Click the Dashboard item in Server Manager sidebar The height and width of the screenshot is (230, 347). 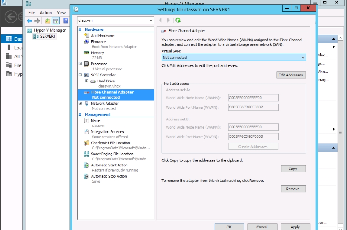tap(12, 39)
